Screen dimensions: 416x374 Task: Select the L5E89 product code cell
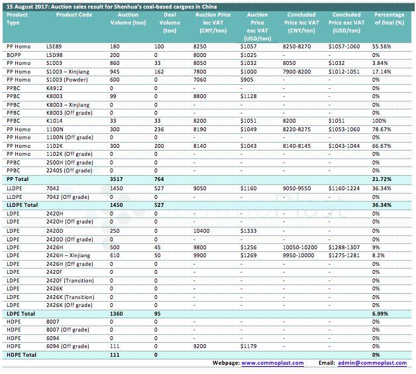[54, 47]
